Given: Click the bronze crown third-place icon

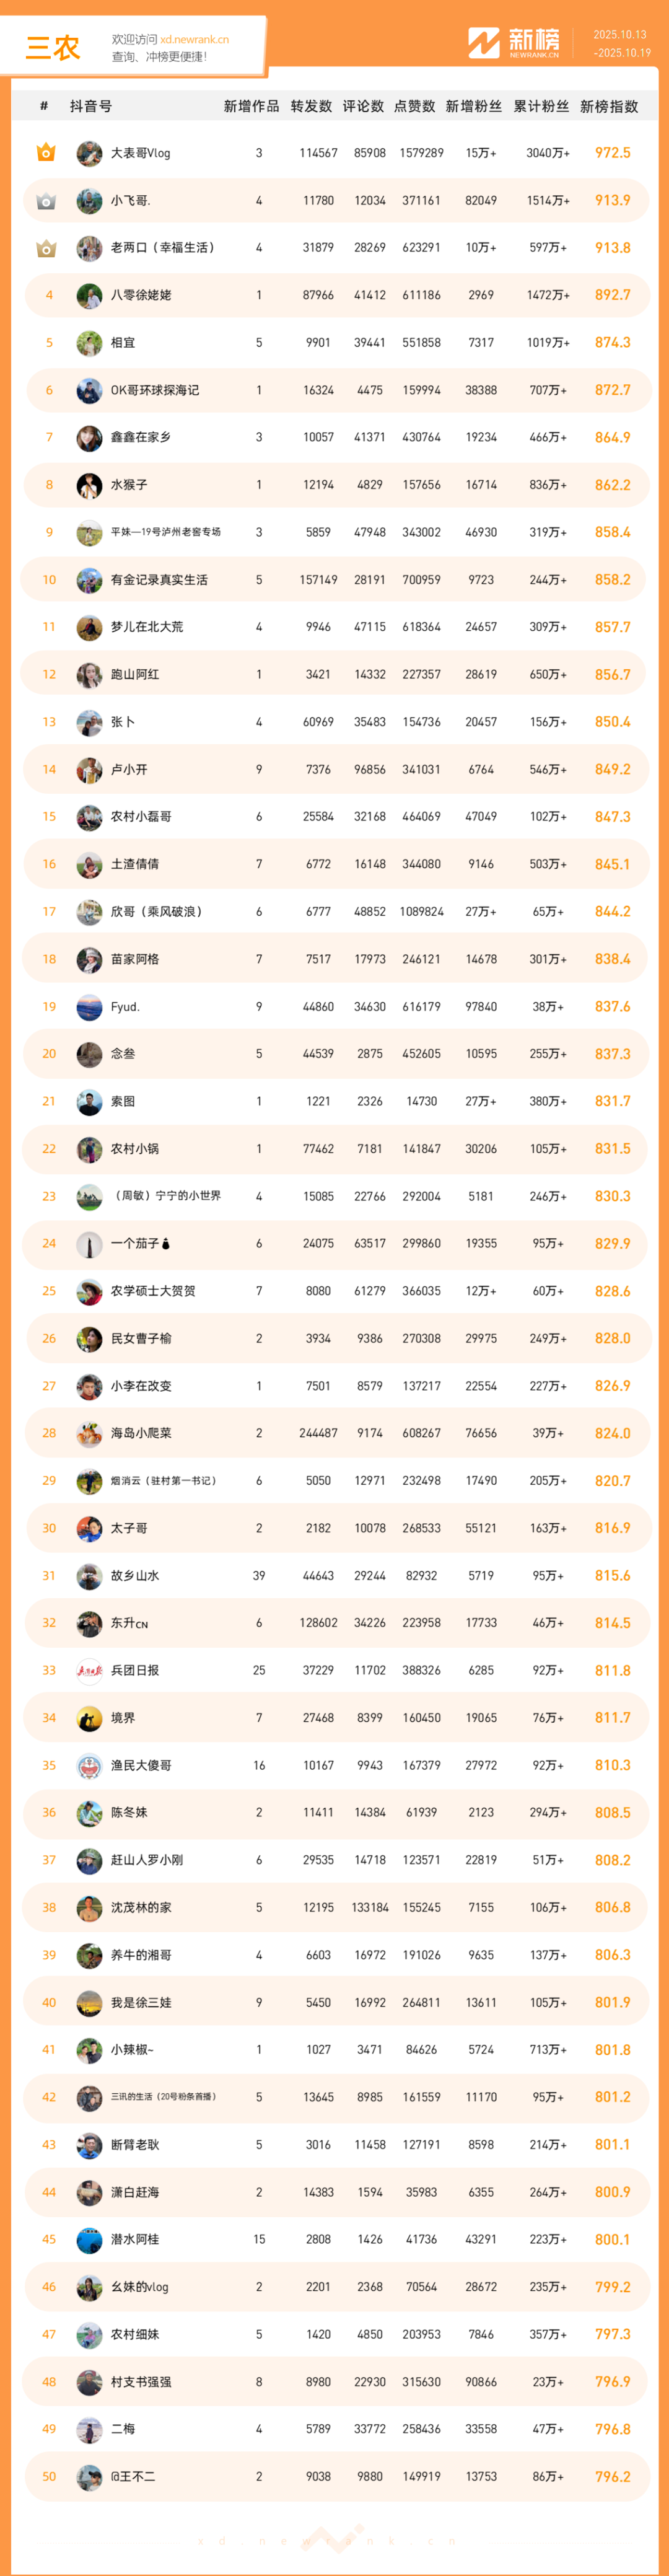Looking at the screenshot, I should coord(46,248).
